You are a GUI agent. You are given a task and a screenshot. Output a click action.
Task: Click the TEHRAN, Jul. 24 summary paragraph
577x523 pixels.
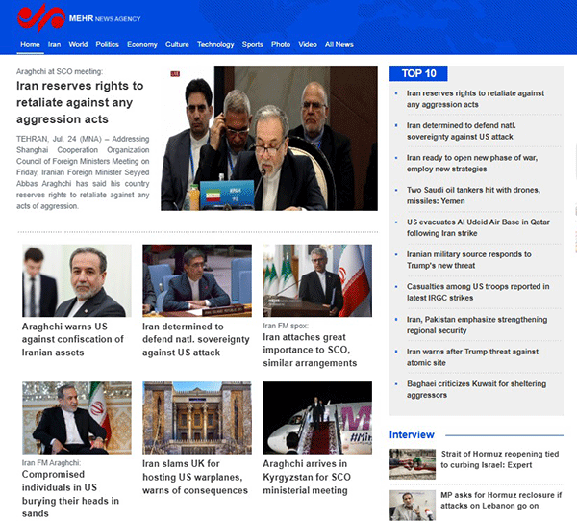(x=83, y=172)
